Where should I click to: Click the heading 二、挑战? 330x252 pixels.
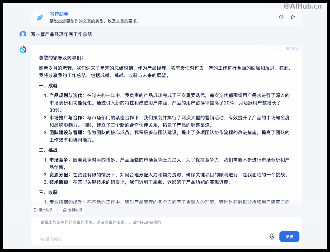[48, 150]
